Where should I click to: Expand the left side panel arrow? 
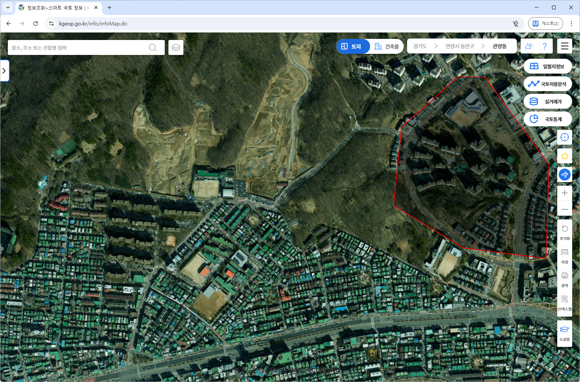tap(4, 71)
